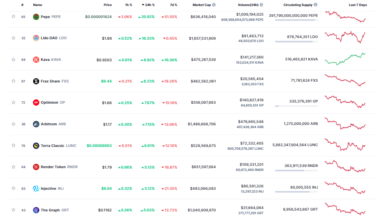
Task: Open Lido DAO 7-day sparkline chart
Action: click(345, 37)
